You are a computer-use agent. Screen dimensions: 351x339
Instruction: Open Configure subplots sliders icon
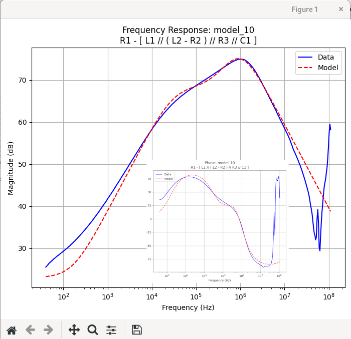point(111,330)
